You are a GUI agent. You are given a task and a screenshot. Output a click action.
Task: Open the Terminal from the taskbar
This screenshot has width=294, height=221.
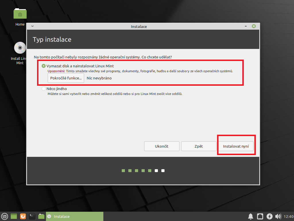[x=32, y=216]
